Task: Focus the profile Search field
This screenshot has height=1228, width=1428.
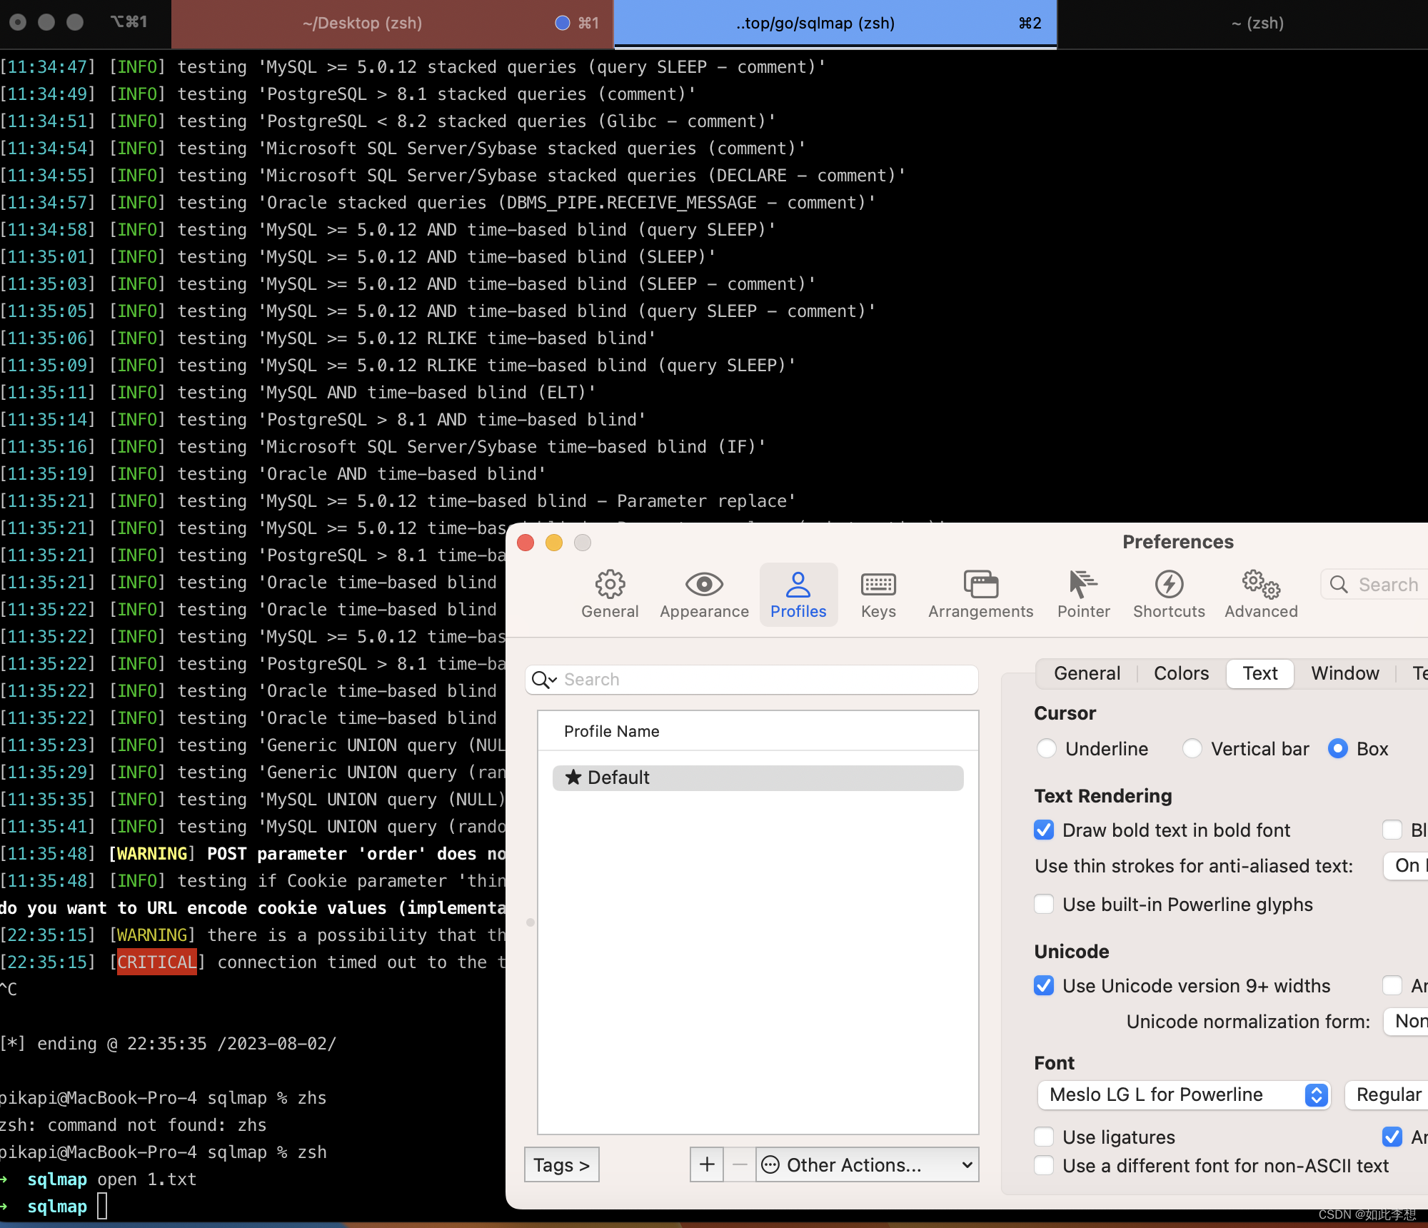Action: tap(751, 680)
